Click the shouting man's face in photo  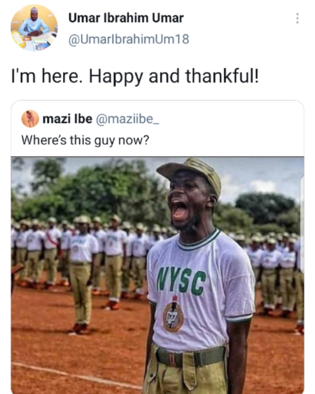pos(189,202)
